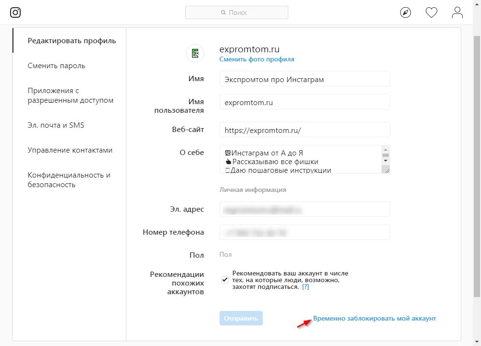Screen dimensions: 481x346
Task: Open Конфиденциальность и безопасность settings
Action: click(x=69, y=179)
